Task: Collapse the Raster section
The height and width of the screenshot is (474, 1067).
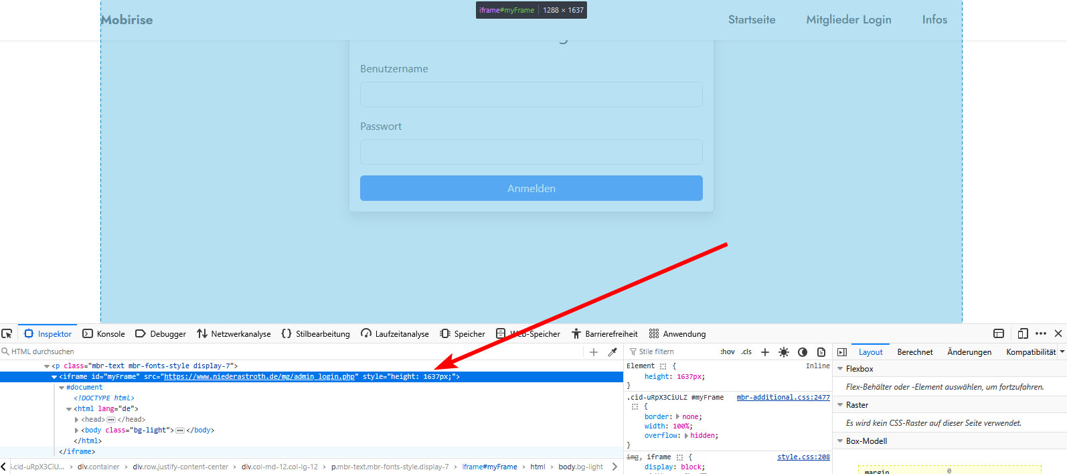Action: click(840, 405)
